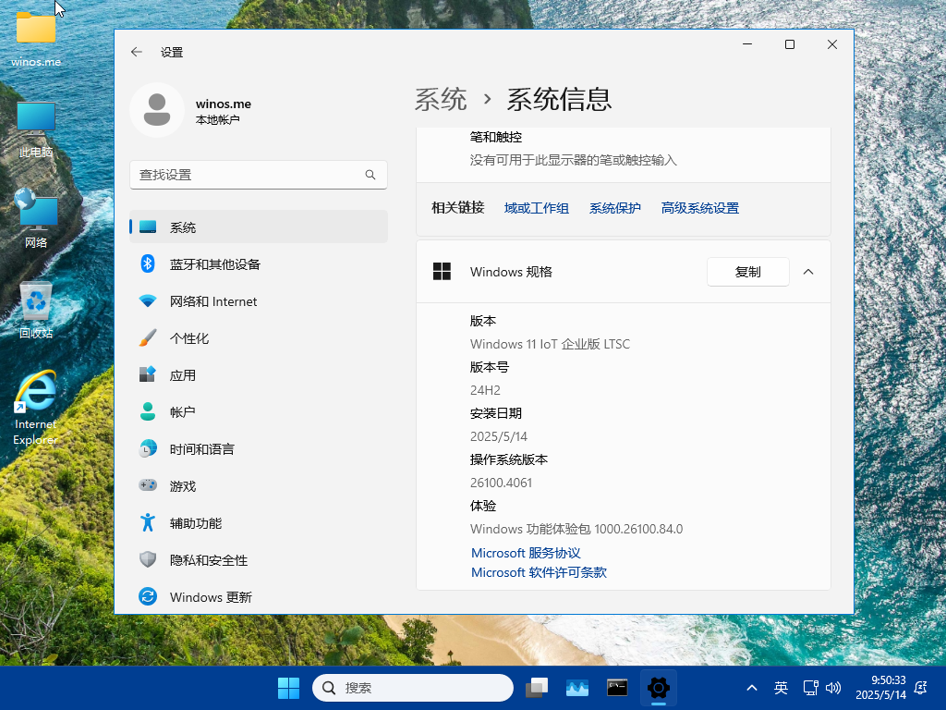
Task: Click the install date 2025/5/14 in Windows 规格
Action: (498, 436)
